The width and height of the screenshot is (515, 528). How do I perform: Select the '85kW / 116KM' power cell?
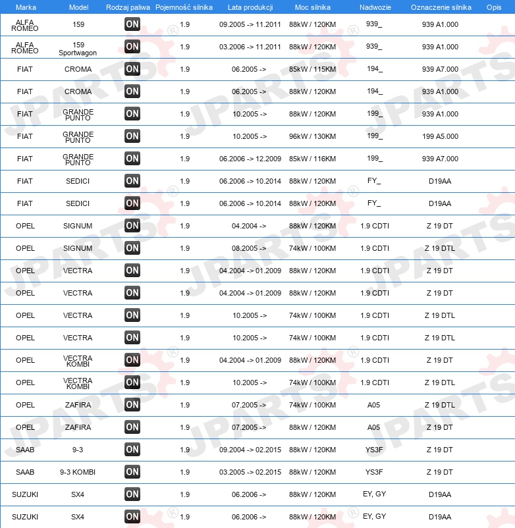pyautogui.click(x=312, y=159)
